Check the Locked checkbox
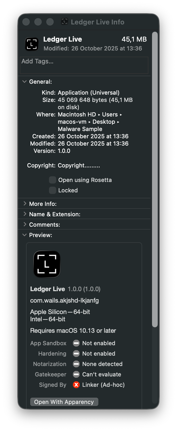 52,190
